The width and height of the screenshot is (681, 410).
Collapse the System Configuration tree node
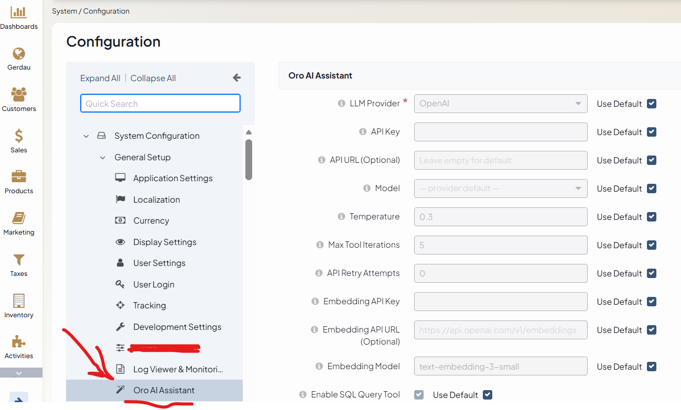(x=86, y=136)
